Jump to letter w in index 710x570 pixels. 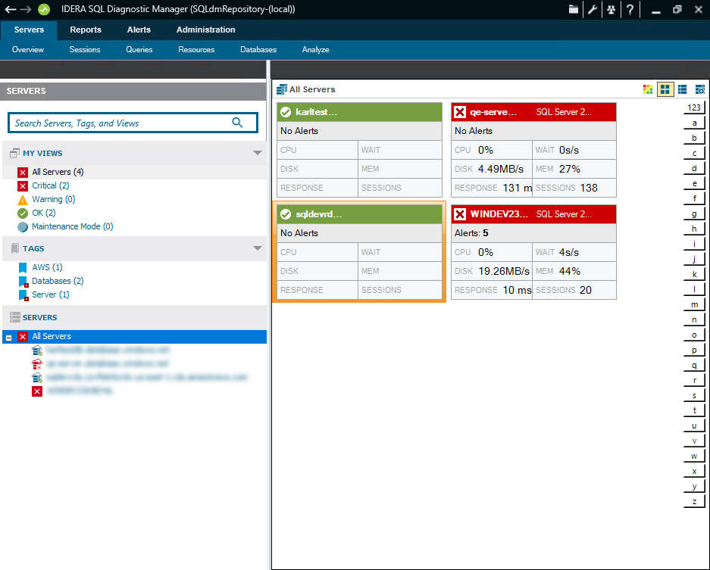[693, 456]
